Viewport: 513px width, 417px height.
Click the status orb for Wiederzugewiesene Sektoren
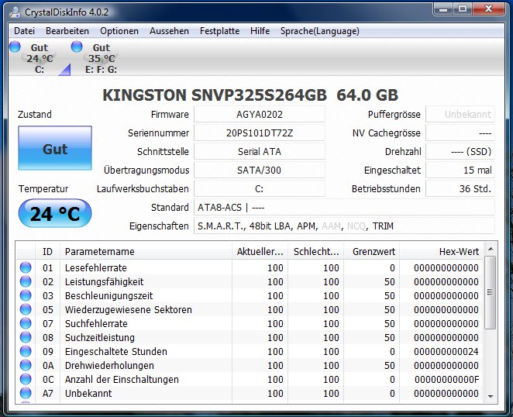[x=26, y=309]
